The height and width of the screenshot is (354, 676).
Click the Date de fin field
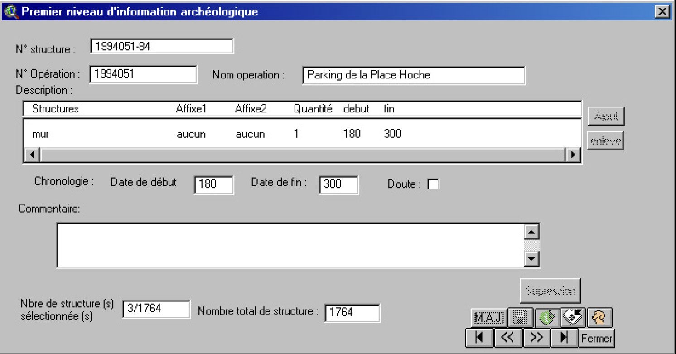[x=339, y=185]
